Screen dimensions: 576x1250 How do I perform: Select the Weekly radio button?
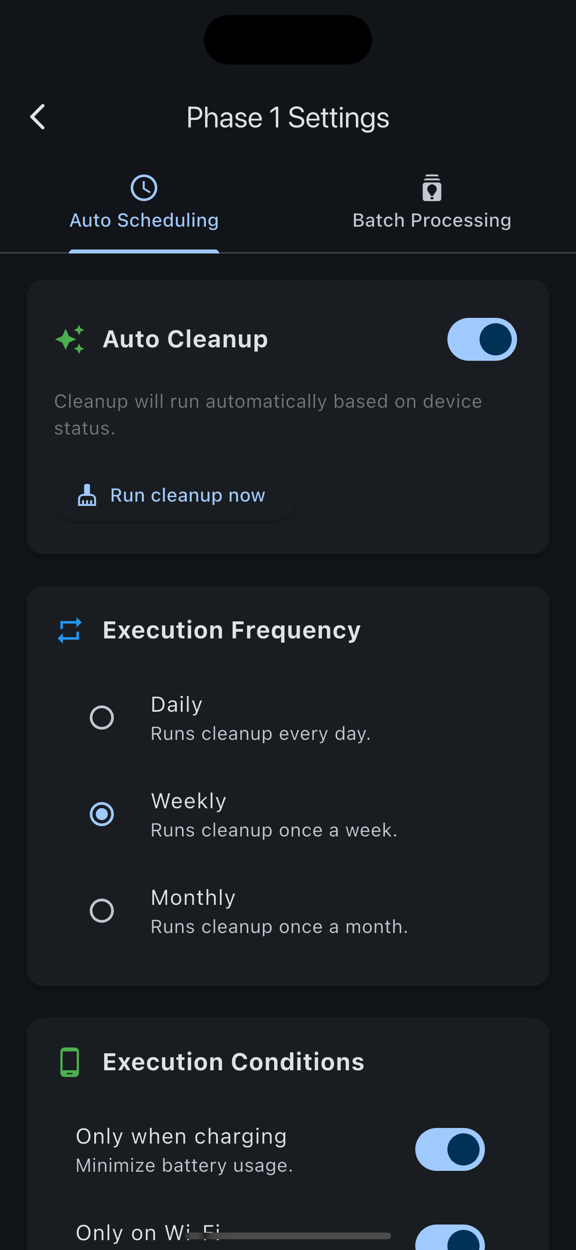102,814
